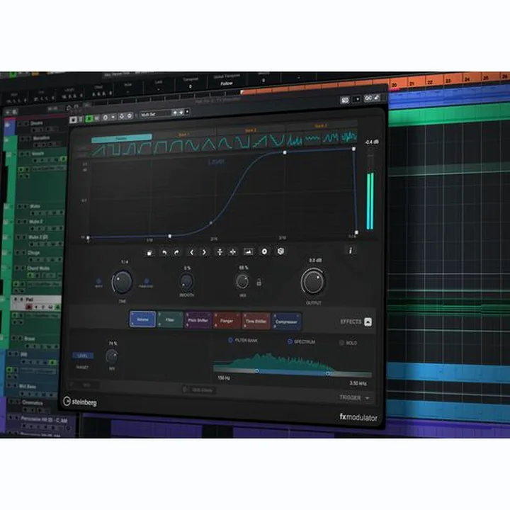
Task: Click the large Output knob
Action: click(313, 281)
